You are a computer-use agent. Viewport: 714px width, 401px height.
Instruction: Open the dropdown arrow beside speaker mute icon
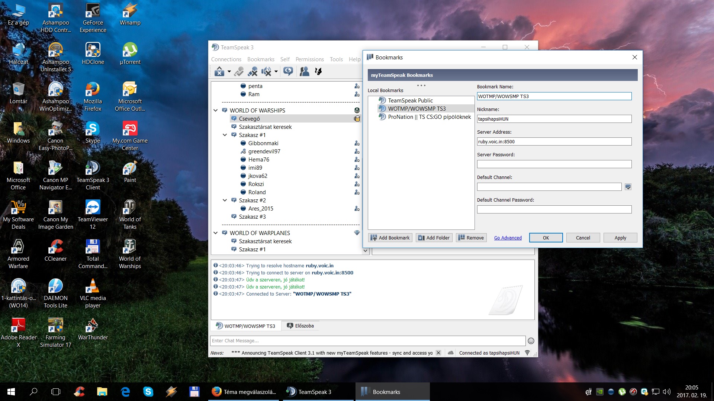[276, 71]
